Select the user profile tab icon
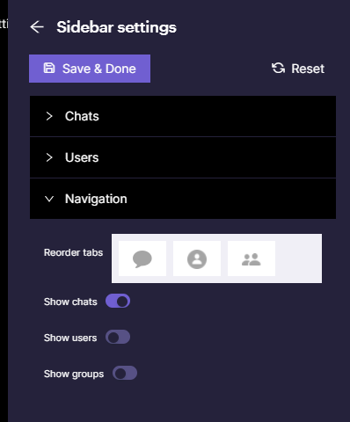The height and width of the screenshot is (422, 350). (x=197, y=258)
